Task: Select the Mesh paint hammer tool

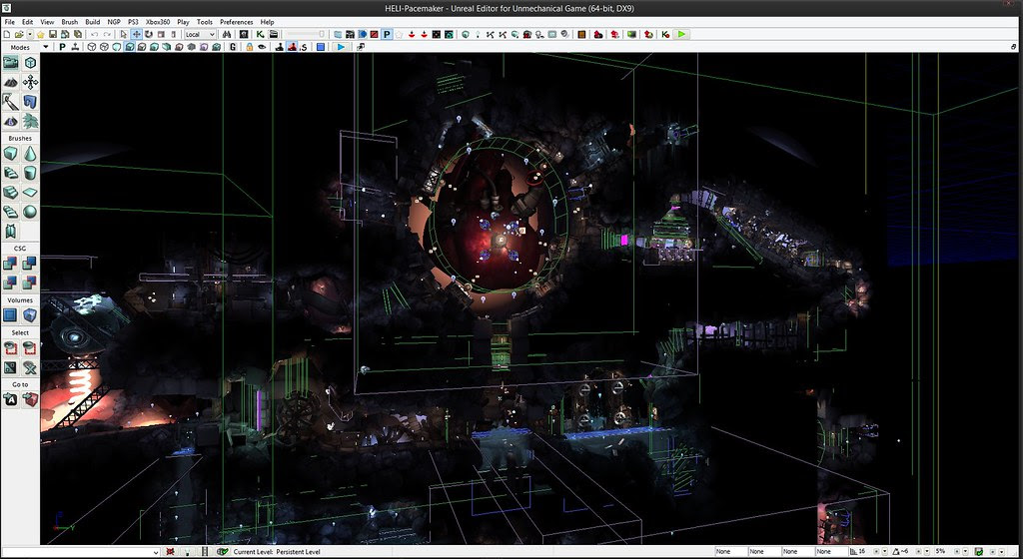Action: tap(10, 102)
